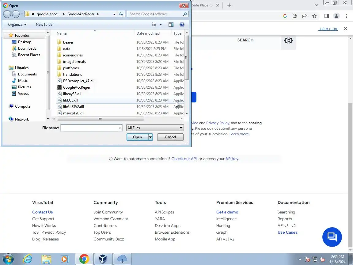
Task: Click the Open button
Action: (x=137, y=137)
